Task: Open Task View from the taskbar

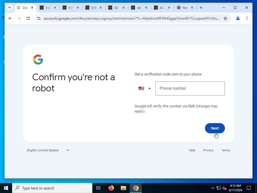Action: click(x=98, y=188)
